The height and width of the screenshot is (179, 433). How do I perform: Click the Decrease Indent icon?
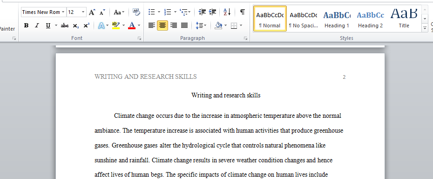[x=202, y=12]
